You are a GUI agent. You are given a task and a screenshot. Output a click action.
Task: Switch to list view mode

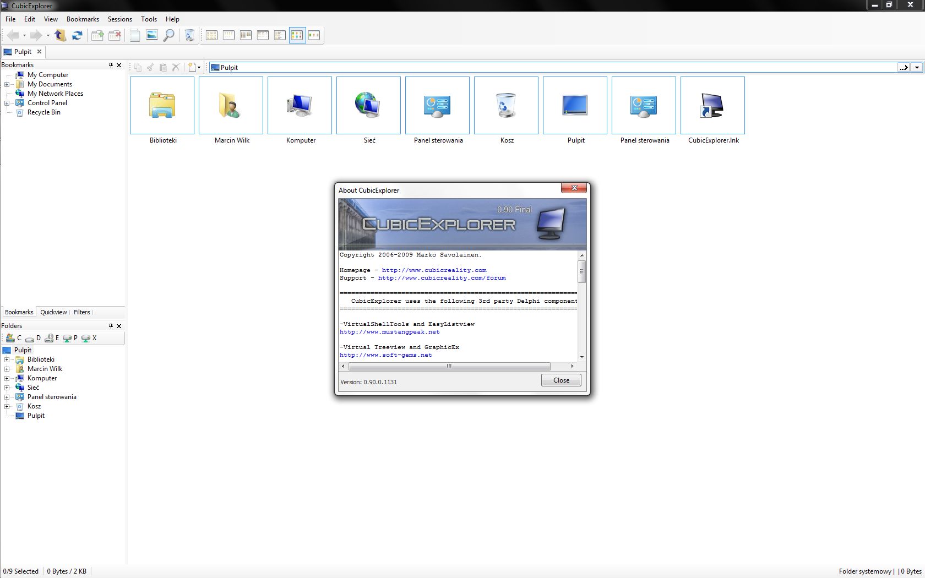pyautogui.click(x=246, y=35)
